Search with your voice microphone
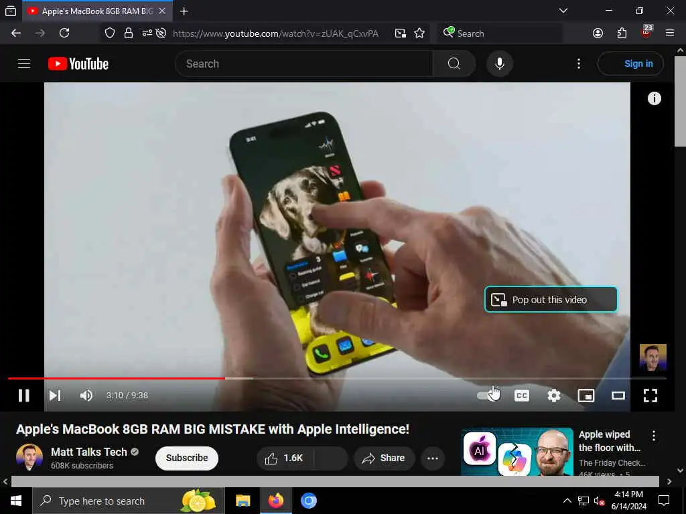 tap(500, 64)
